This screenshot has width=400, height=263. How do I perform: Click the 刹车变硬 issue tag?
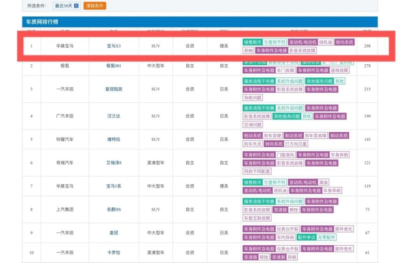point(272,135)
